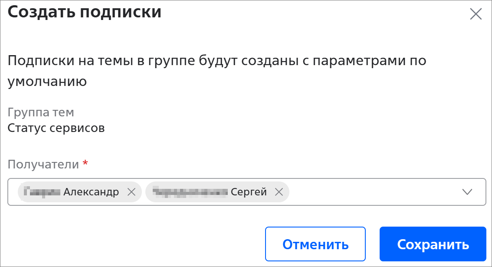Select the Александр recipient chip name

(91, 191)
